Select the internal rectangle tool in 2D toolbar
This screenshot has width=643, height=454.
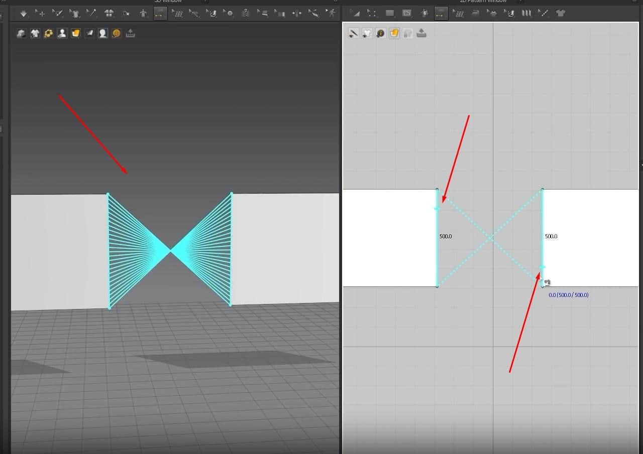[407, 14]
